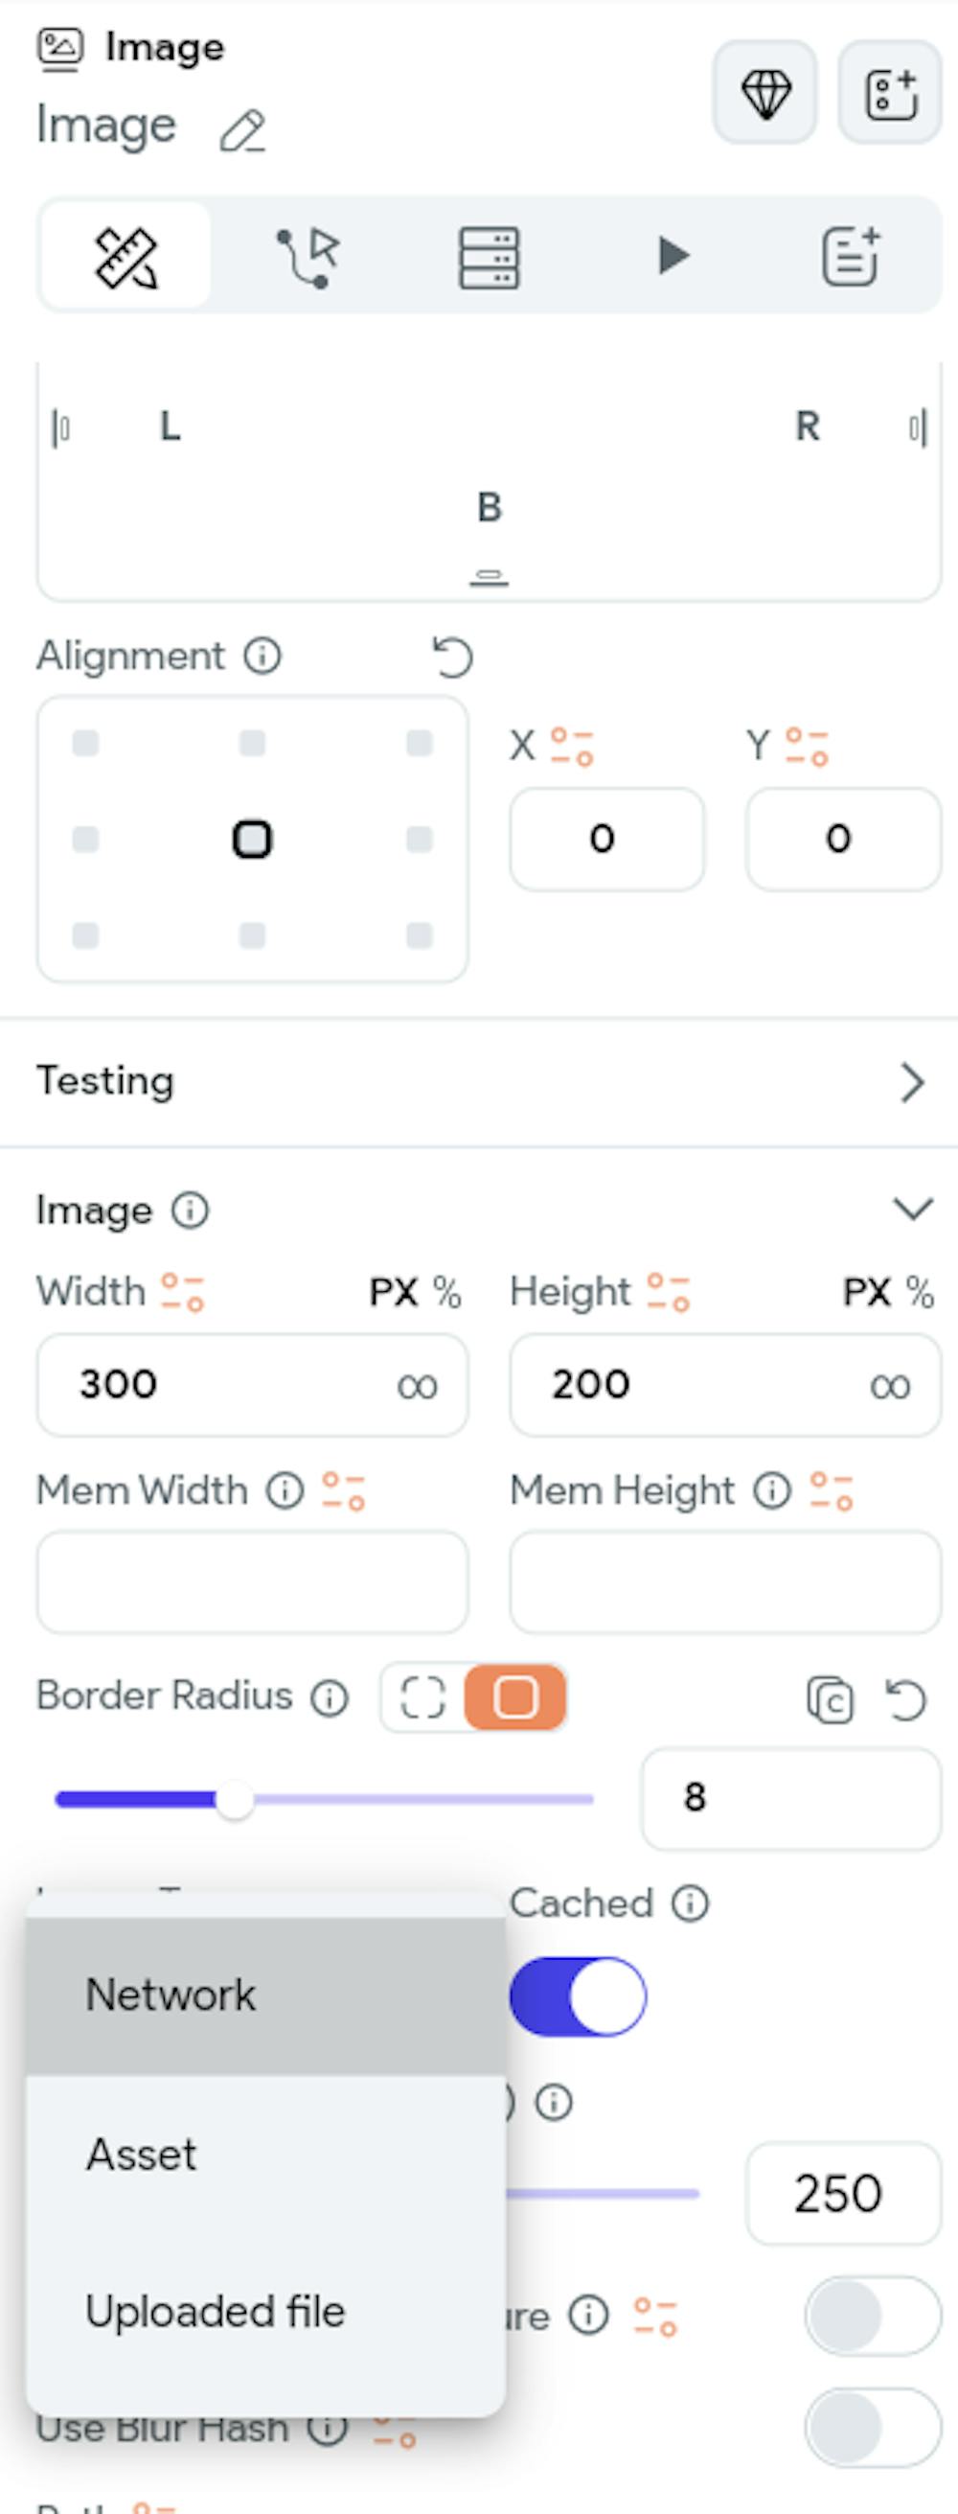This screenshot has width=958, height=2514.
Task: Open the Actions flow tab icon
Action: pos(308,258)
